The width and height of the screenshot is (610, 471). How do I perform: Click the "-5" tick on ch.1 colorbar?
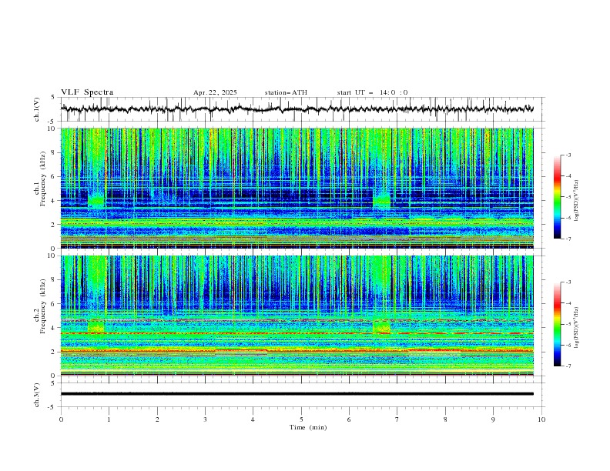tap(568, 197)
